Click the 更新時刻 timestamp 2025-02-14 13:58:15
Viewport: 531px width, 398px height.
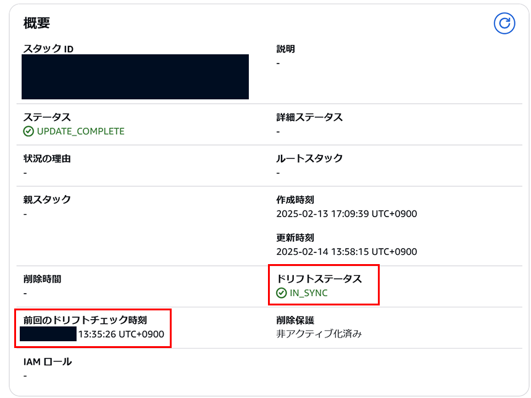pyautogui.click(x=346, y=252)
